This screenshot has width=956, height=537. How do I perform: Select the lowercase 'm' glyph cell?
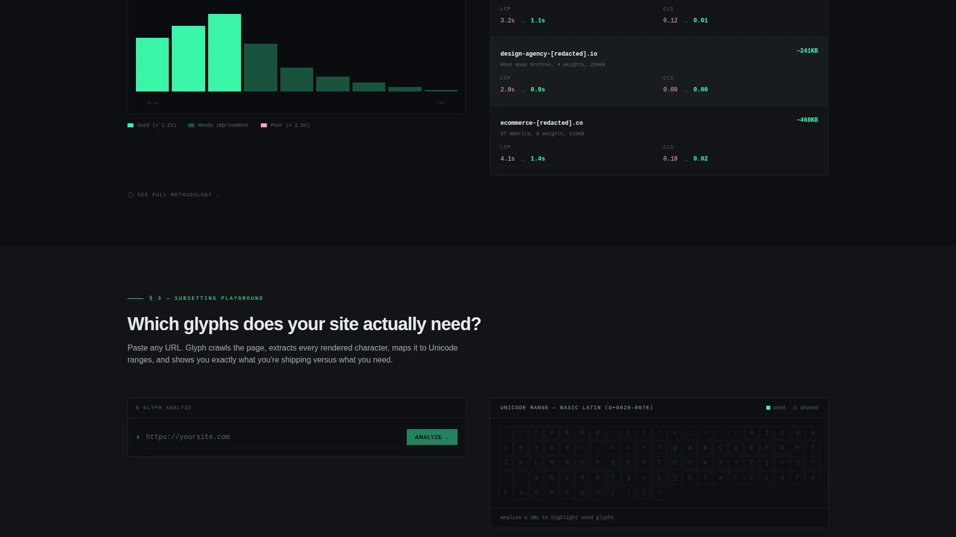click(x=720, y=477)
